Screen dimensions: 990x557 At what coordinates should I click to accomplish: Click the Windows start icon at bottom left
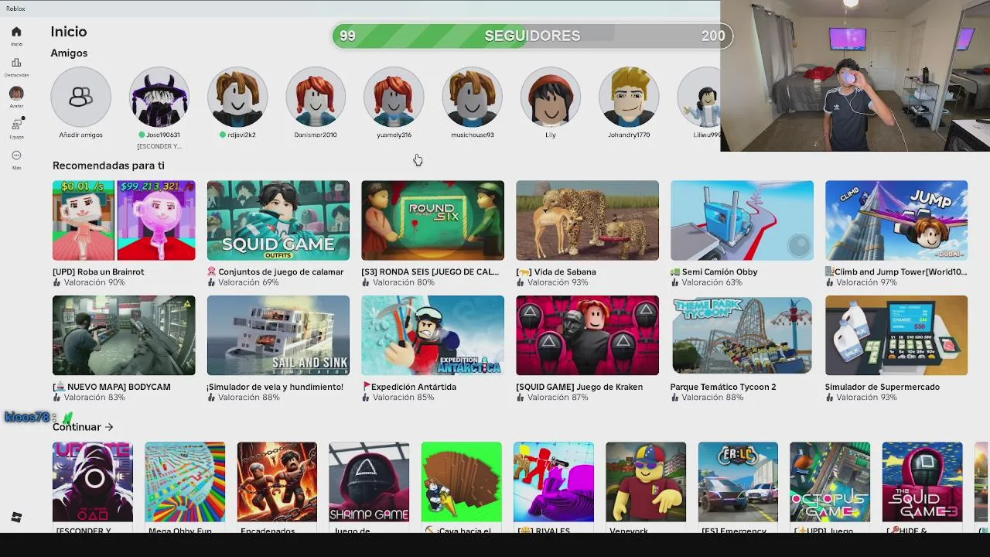point(16,517)
